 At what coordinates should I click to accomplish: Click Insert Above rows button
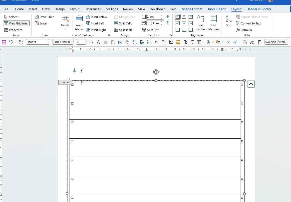[79, 22]
